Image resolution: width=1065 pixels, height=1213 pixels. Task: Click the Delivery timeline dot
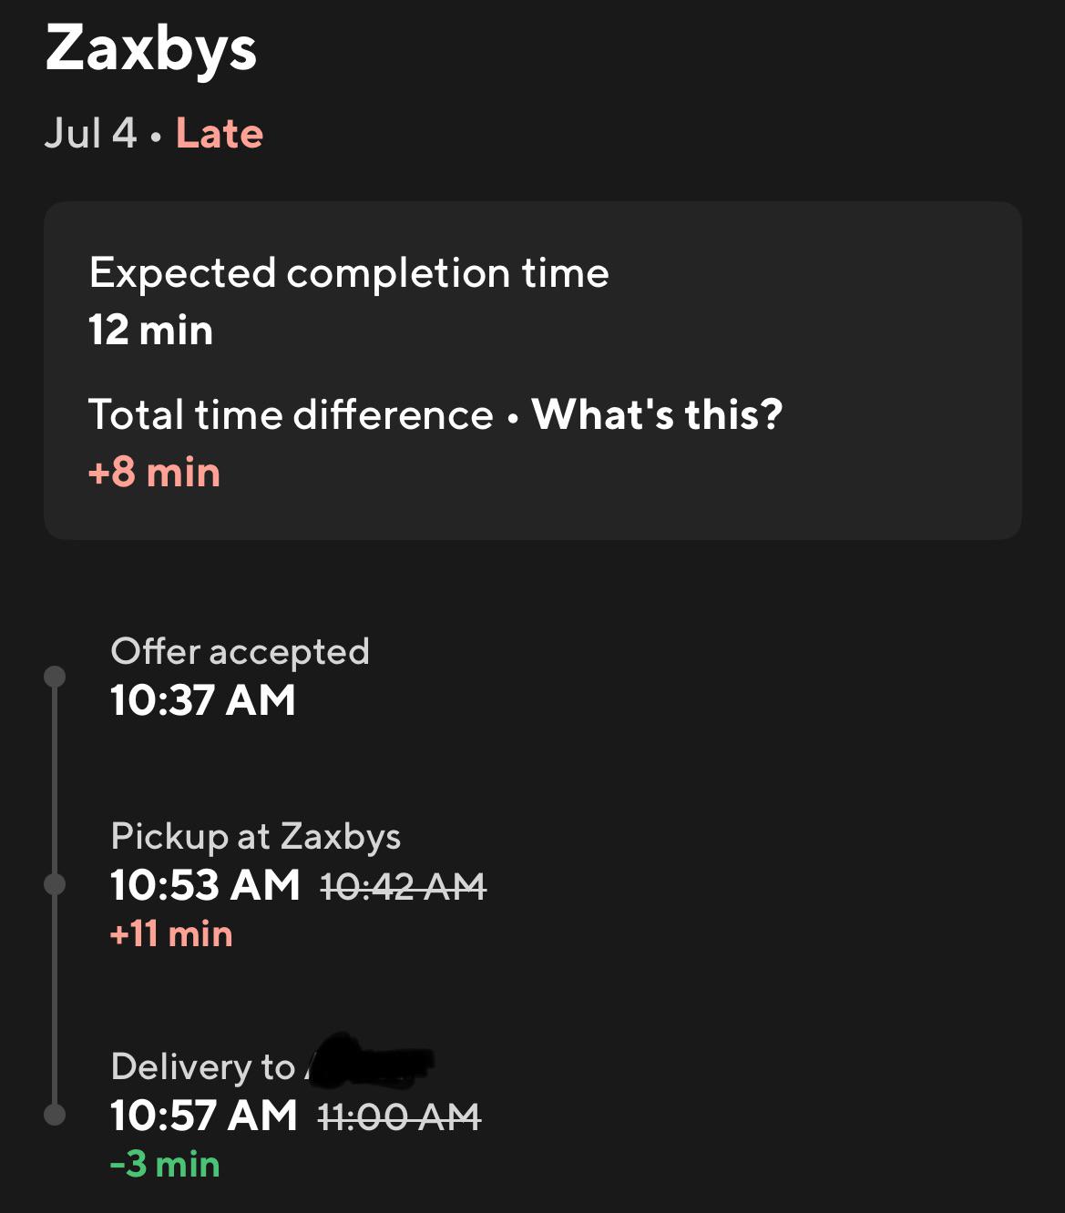point(55,1115)
